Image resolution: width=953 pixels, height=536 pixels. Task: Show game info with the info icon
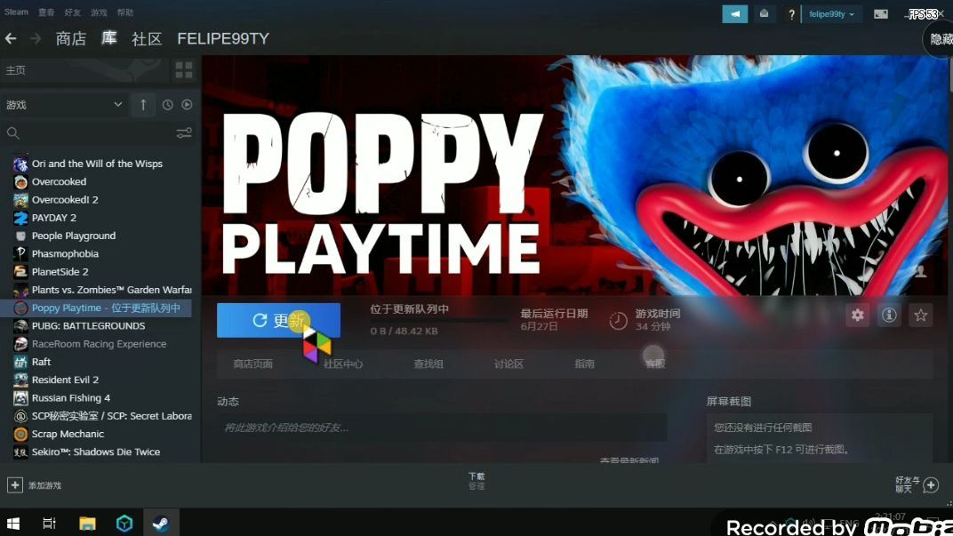[889, 315]
